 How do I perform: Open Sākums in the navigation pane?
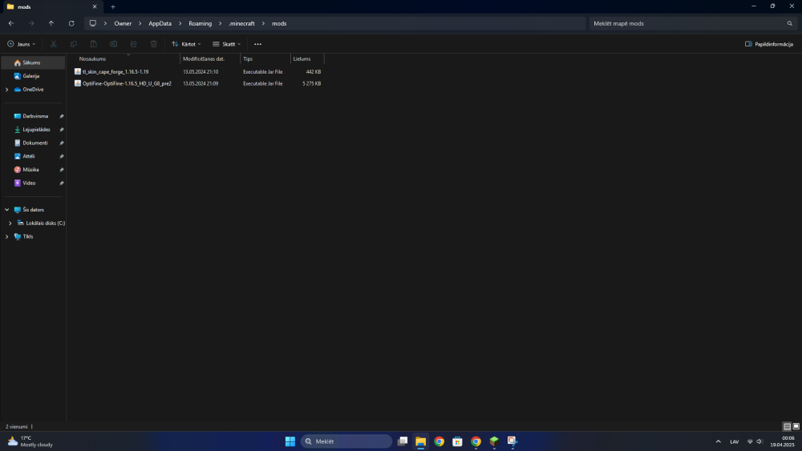(x=33, y=62)
